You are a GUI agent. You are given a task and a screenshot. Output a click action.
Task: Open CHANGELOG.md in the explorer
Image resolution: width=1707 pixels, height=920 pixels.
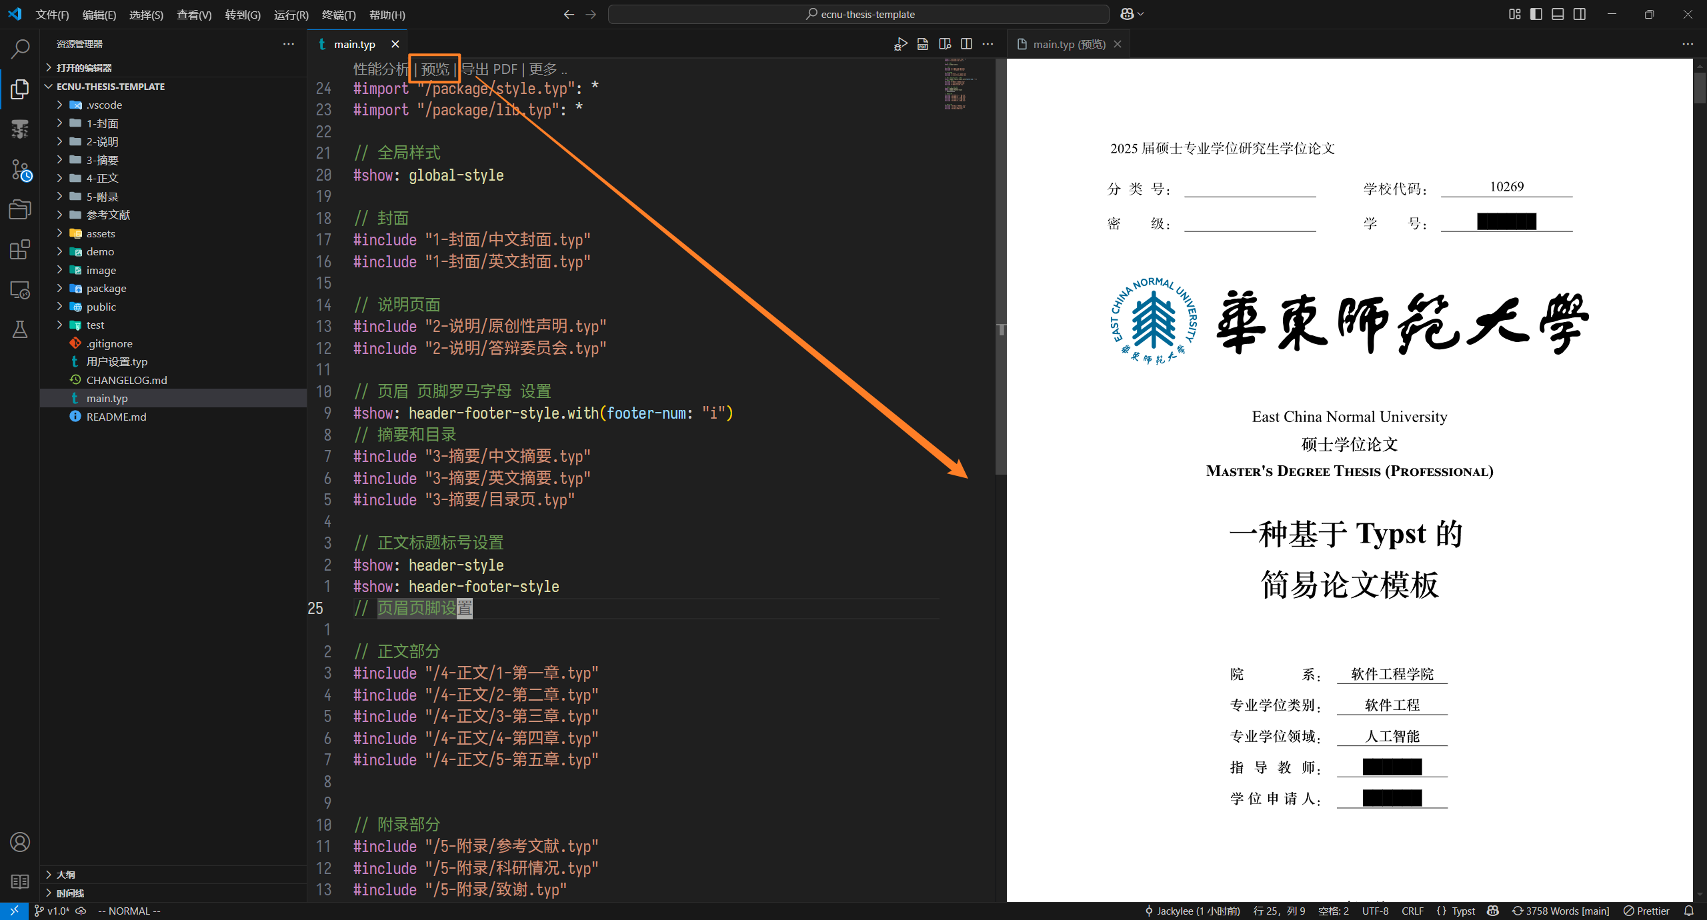point(127,380)
